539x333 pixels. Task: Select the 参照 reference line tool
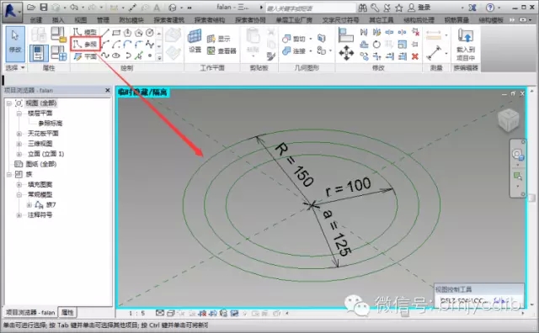click(85, 44)
